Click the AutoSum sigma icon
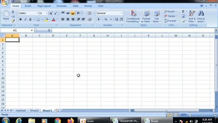Image resolution: width=218 pixels, height=123 pixels. coord(183,11)
